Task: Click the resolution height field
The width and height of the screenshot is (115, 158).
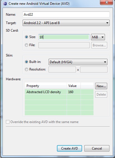Action: tap(94, 70)
